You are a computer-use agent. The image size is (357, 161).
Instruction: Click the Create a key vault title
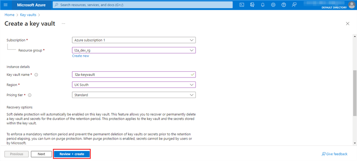30,24
